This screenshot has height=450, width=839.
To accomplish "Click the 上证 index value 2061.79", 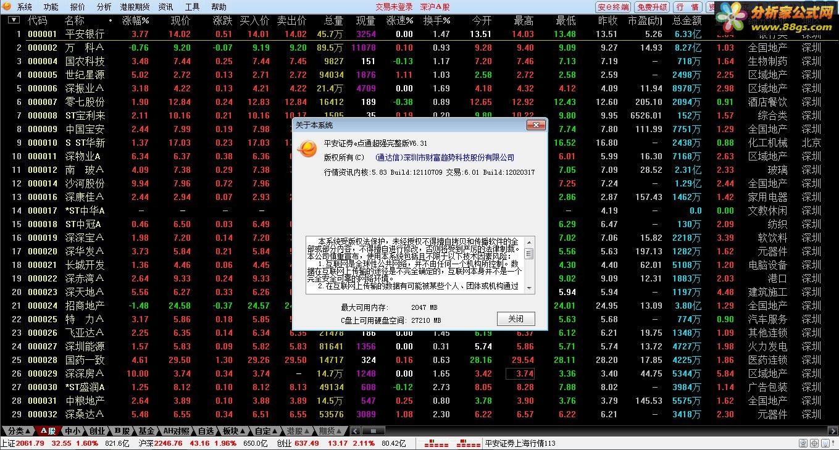I will coord(30,443).
